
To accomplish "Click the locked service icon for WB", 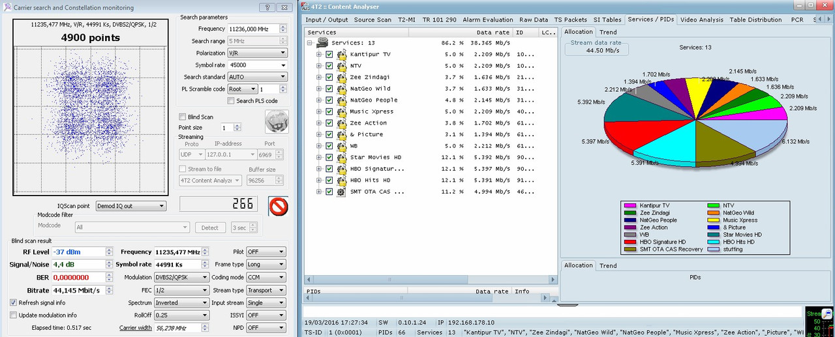I will pyautogui.click(x=341, y=146).
